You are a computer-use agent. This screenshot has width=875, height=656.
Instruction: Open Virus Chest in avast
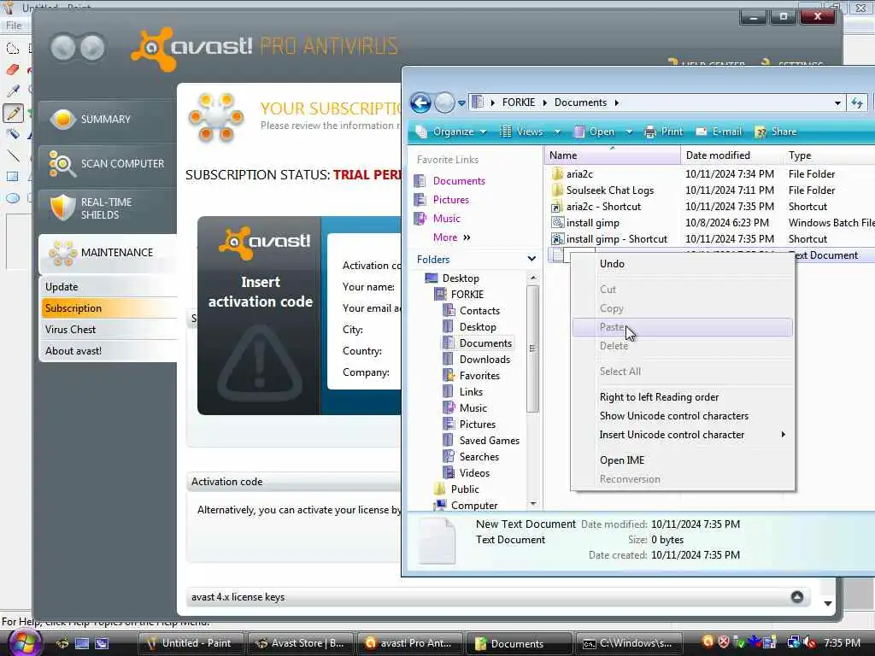pyautogui.click(x=109, y=329)
